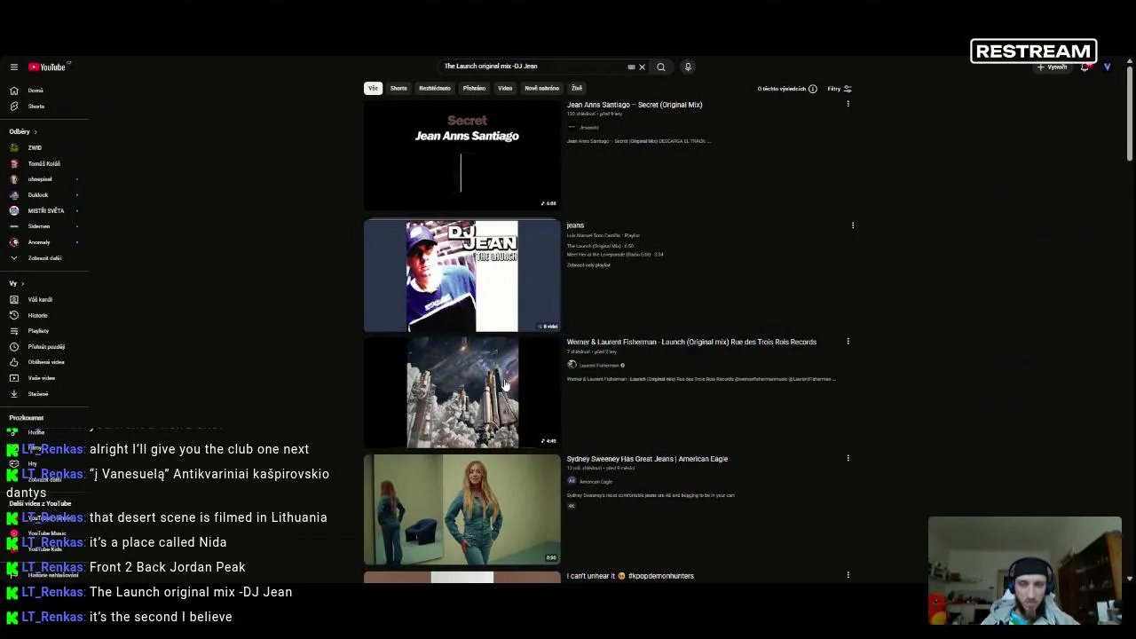Open options menu for Sydney Sweeney video
The image size is (1136, 639).
(848, 458)
